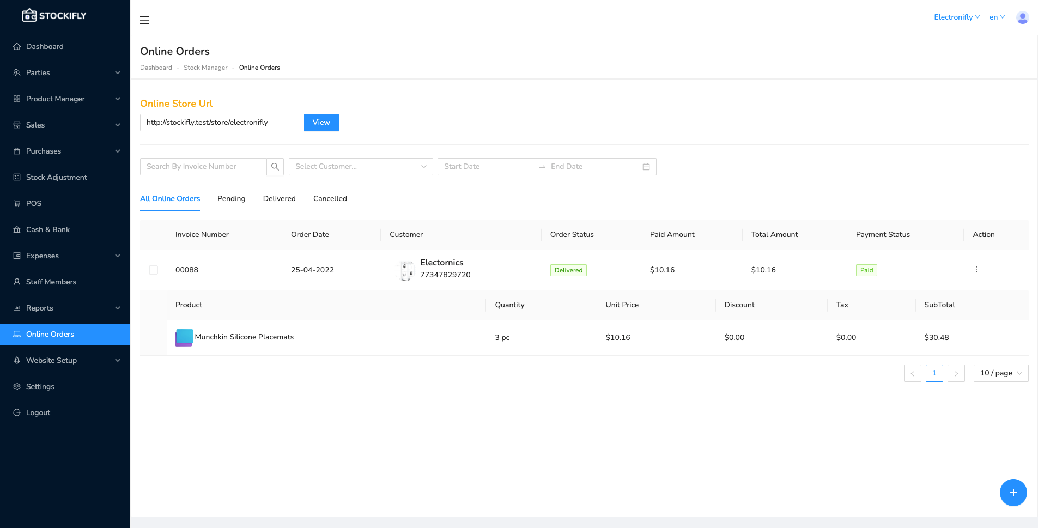Screen dimensions: 1038x528
Task: Open the Select Customer dropdown
Action: 360,167
